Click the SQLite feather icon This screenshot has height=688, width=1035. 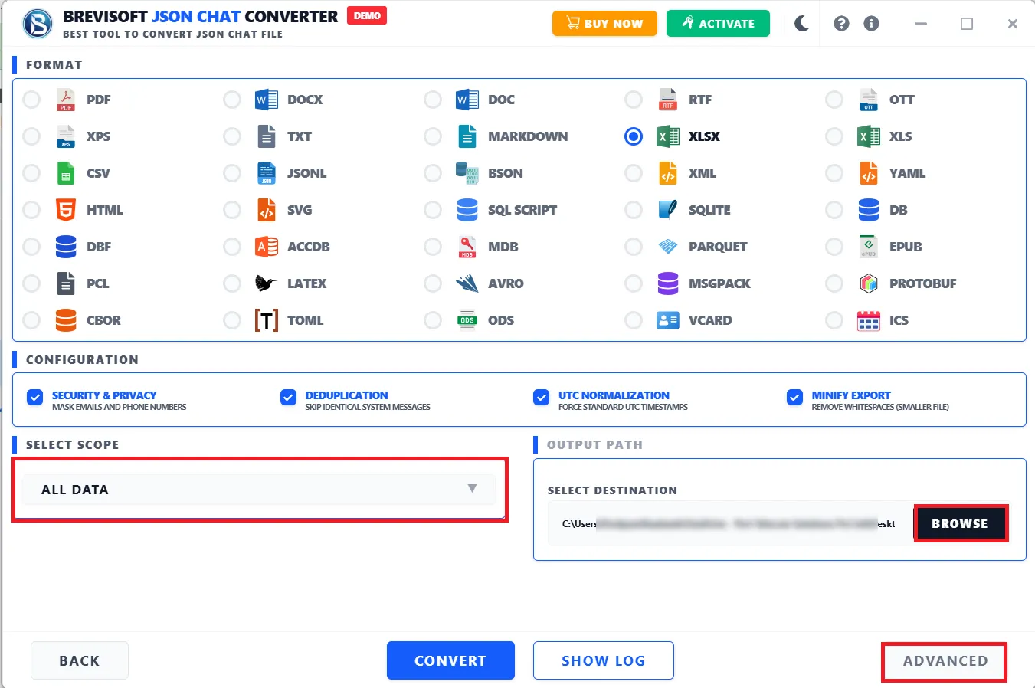tap(668, 209)
